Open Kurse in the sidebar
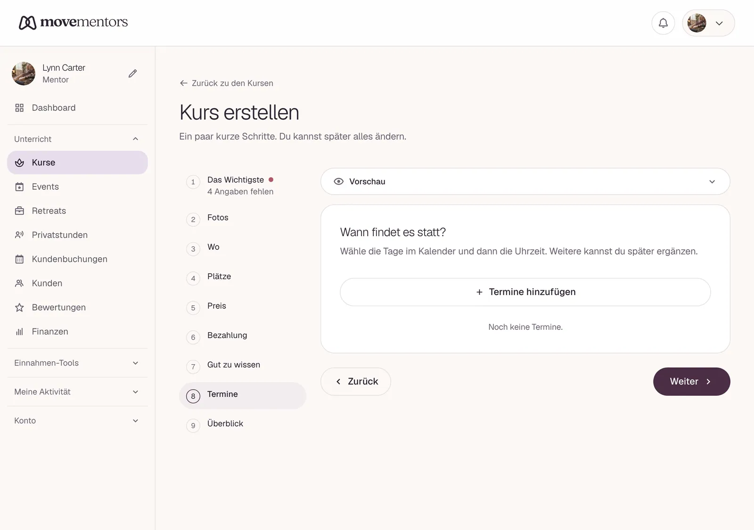The width and height of the screenshot is (754, 530). click(x=77, y=163)
